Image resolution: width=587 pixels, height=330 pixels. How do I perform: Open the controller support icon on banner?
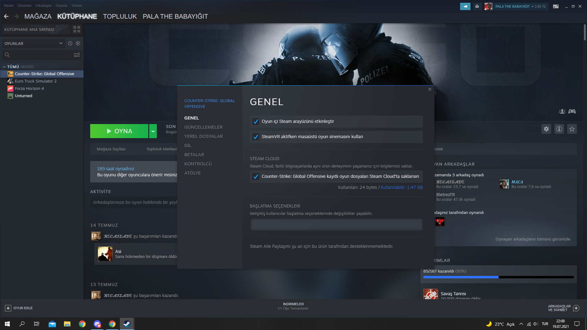[x=572, y=112]
